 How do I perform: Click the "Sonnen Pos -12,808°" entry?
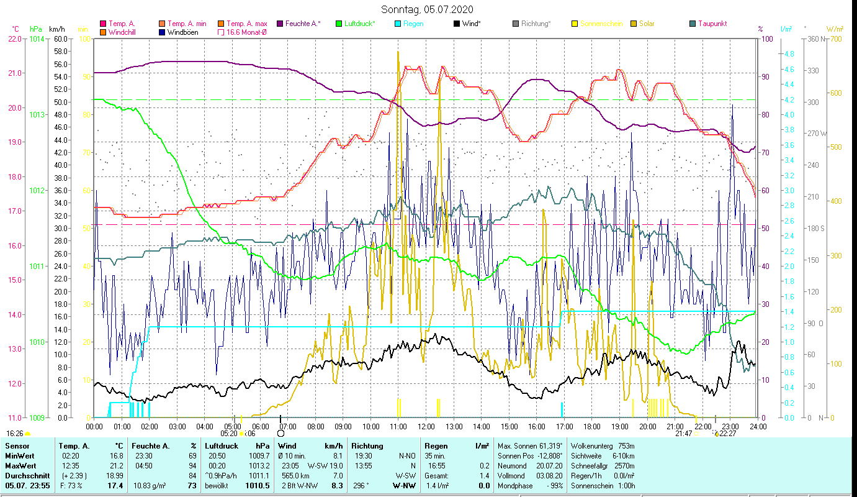(529, 456)
